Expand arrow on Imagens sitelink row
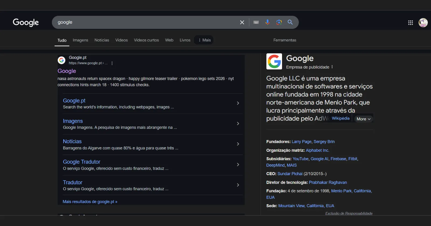 [x=238, y=123]
